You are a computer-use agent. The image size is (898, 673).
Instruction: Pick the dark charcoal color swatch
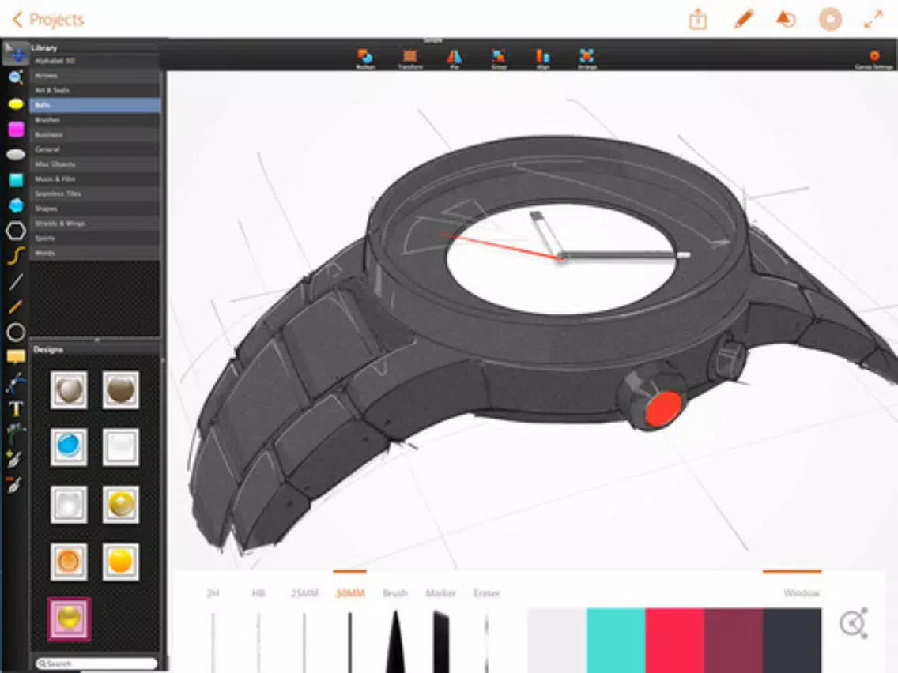pyautogui.click(x=792, y=641)
